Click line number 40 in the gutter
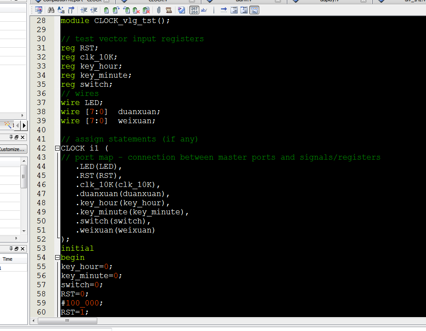 (41, 130)
